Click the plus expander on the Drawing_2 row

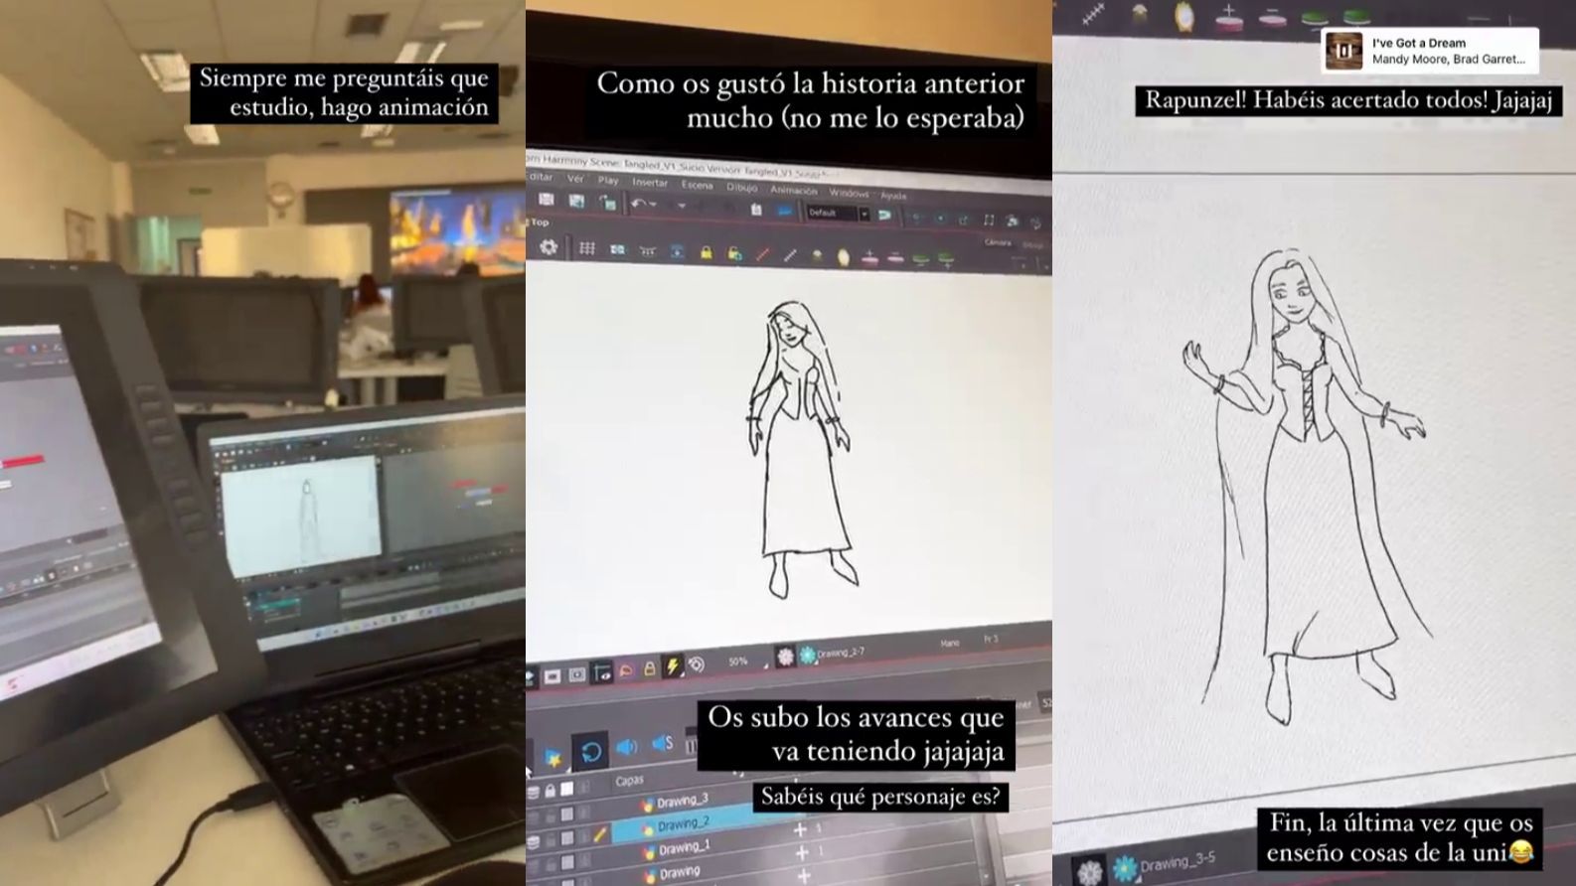click(800, 829)
